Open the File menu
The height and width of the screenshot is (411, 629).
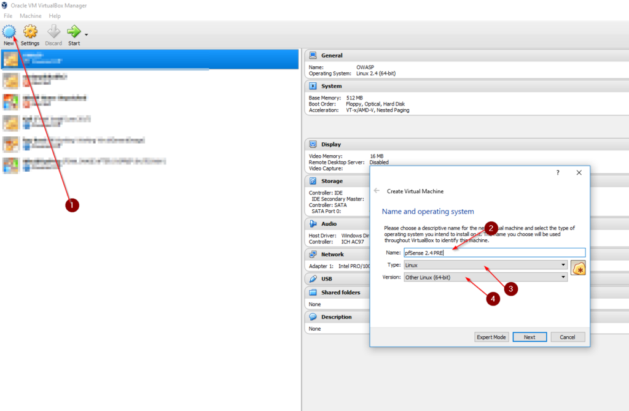click(x=8, y=15)
